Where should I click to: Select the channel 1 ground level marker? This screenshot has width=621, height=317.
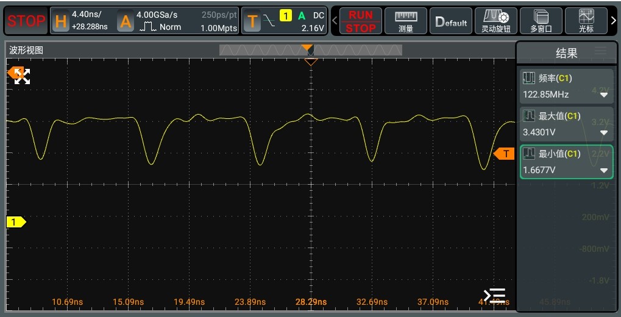(x=15, y=222)
